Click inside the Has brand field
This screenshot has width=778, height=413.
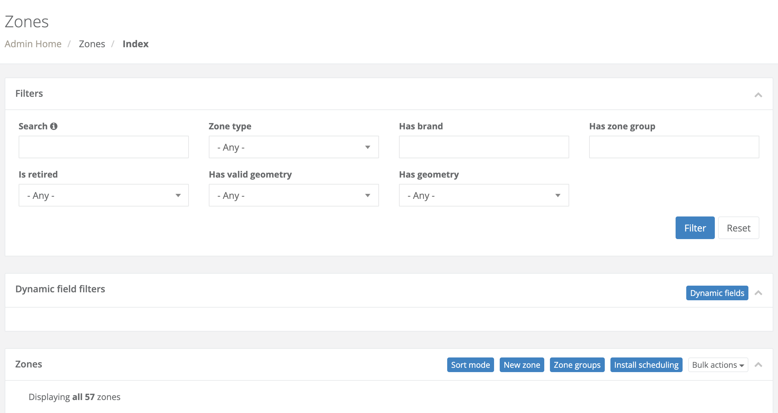click(x=483, y=147)
